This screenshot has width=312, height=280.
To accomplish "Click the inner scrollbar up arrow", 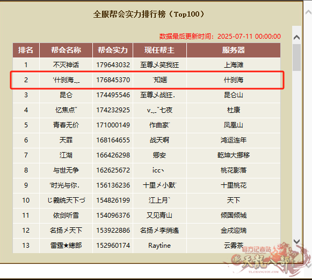I will click(296, 37).
